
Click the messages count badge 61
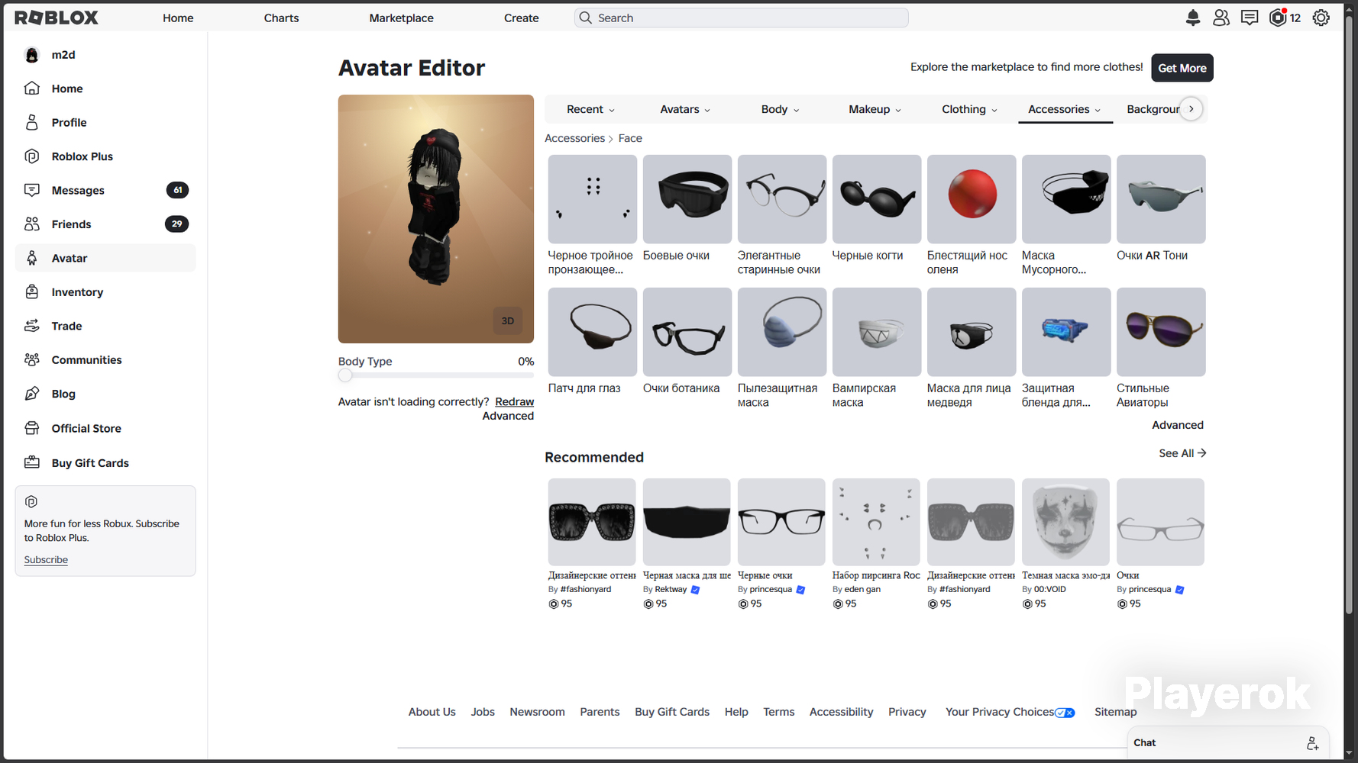pyautogui.click(x=177, y=190)
